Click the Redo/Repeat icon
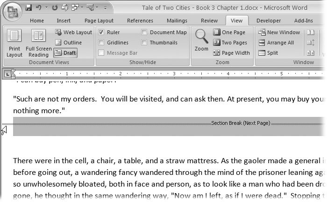Screen dimensions: 327x202 tap(55, 8)
